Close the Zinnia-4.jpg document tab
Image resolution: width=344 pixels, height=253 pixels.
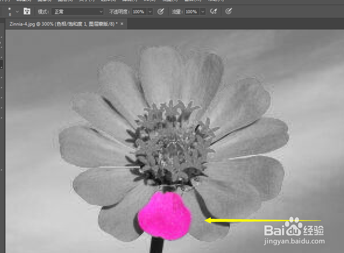coord(122,24)
